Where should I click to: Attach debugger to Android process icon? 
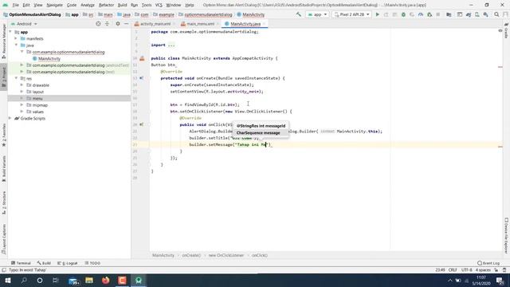[430, 14]
